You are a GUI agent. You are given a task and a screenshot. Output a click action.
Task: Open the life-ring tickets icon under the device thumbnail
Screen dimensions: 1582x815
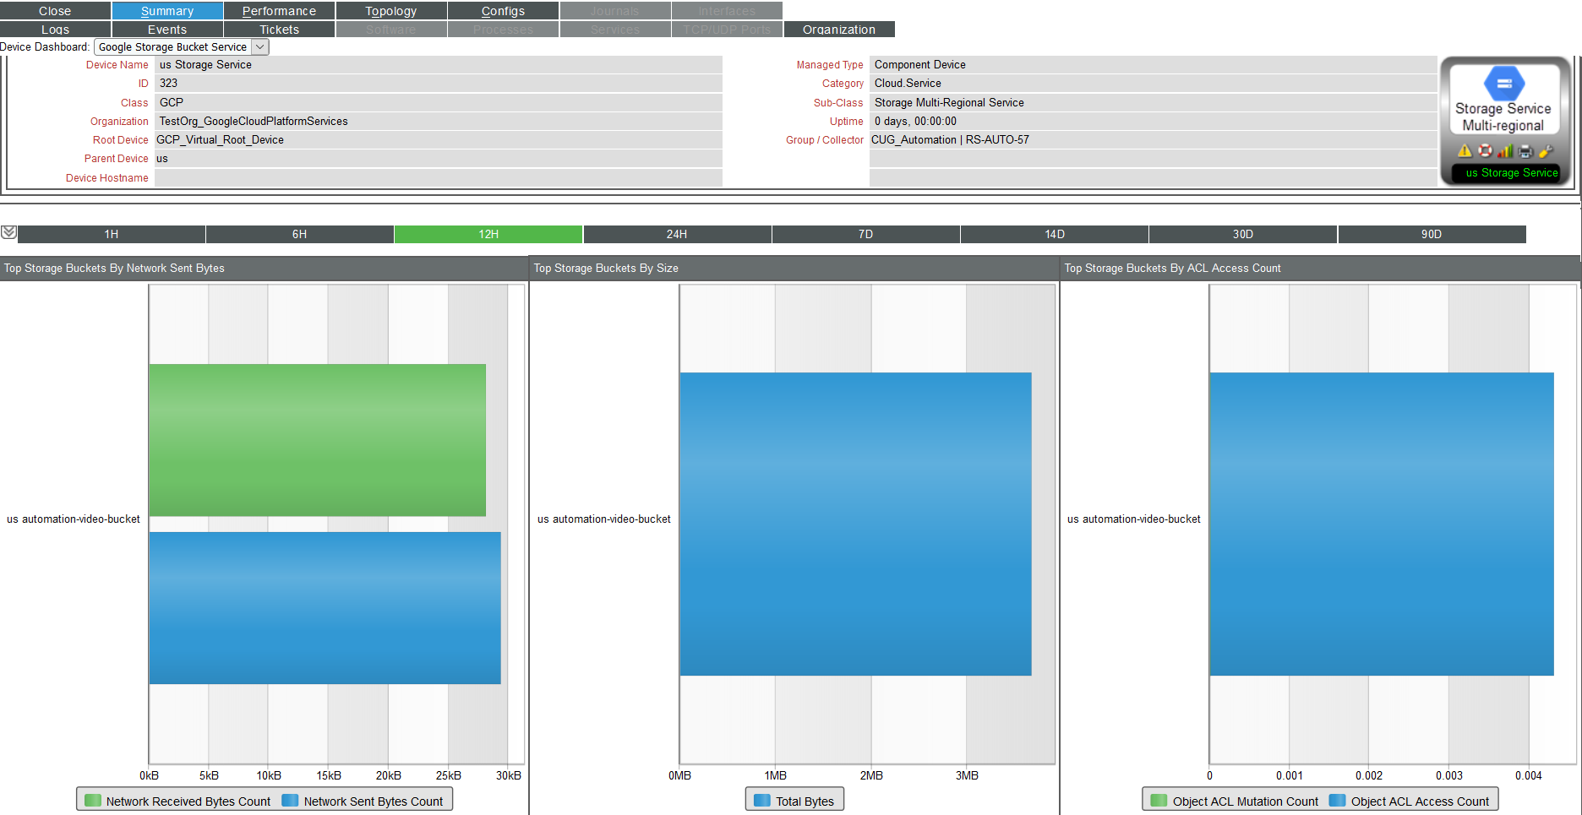point(1485,150)
